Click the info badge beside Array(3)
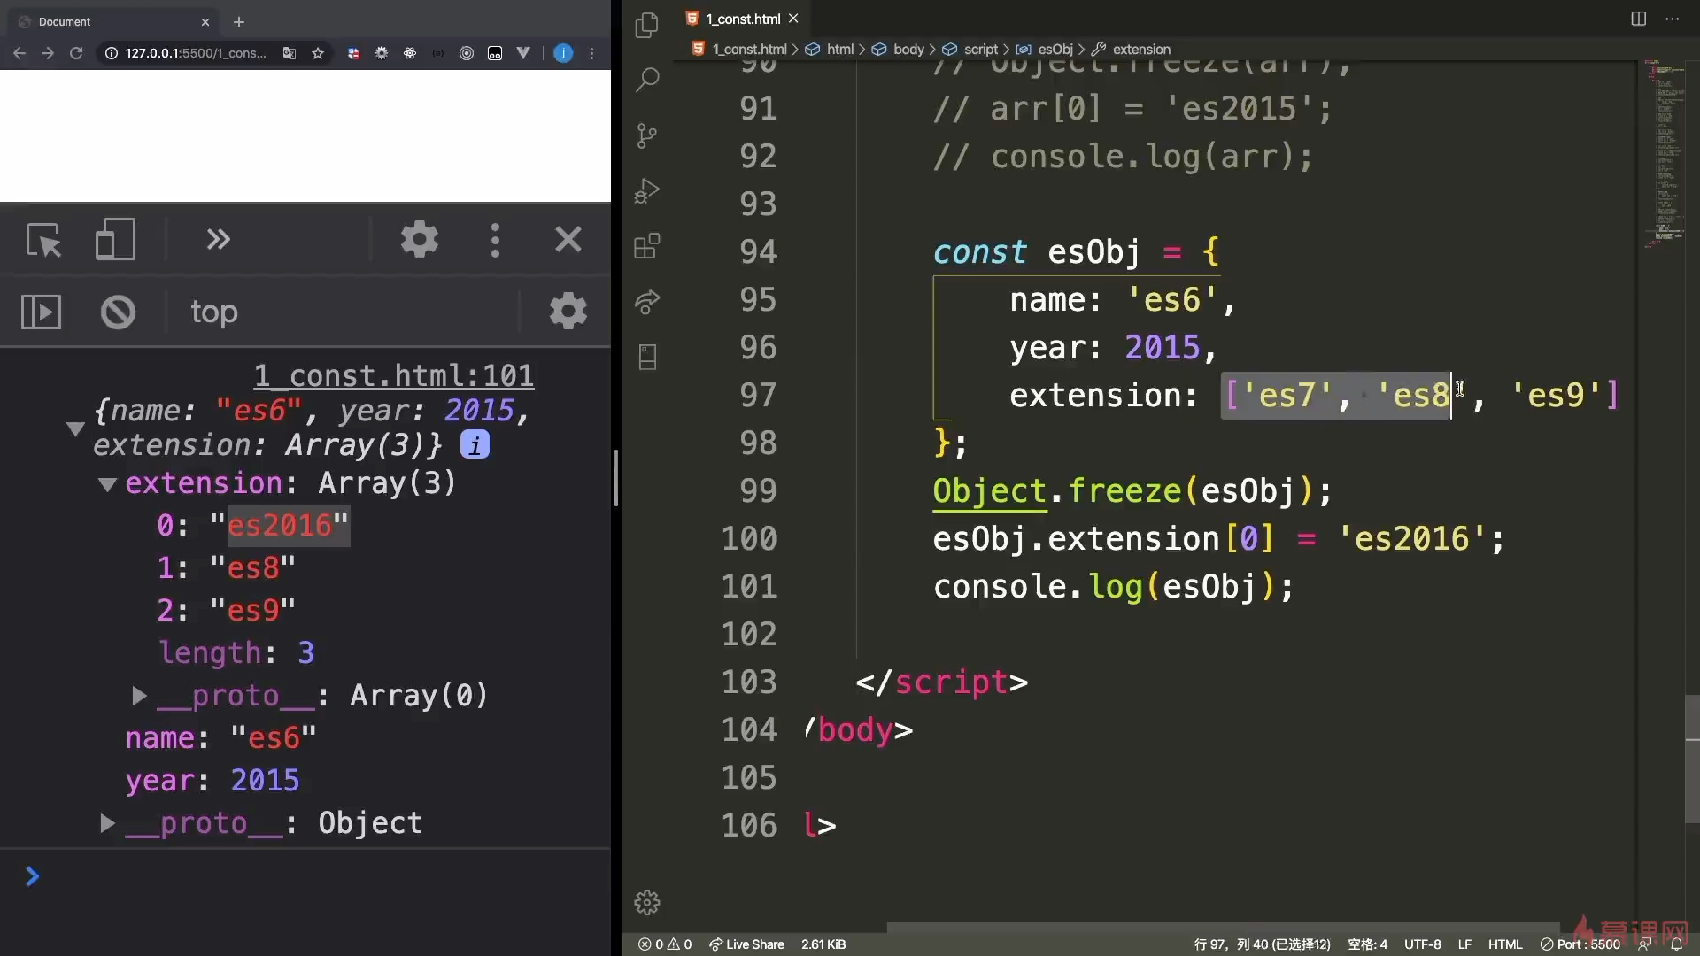The width and height of the screenshot is (1700, 956). (x=475, y=445)
